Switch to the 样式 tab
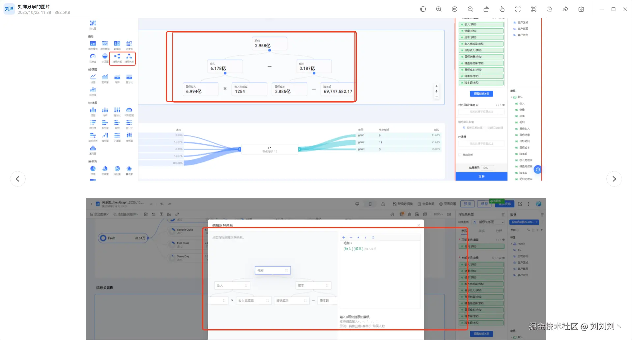632x340 pixels. click(481, 231)
